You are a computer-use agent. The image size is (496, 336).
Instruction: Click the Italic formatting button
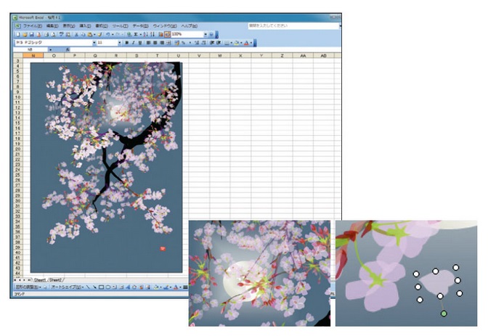coord(133,43)
